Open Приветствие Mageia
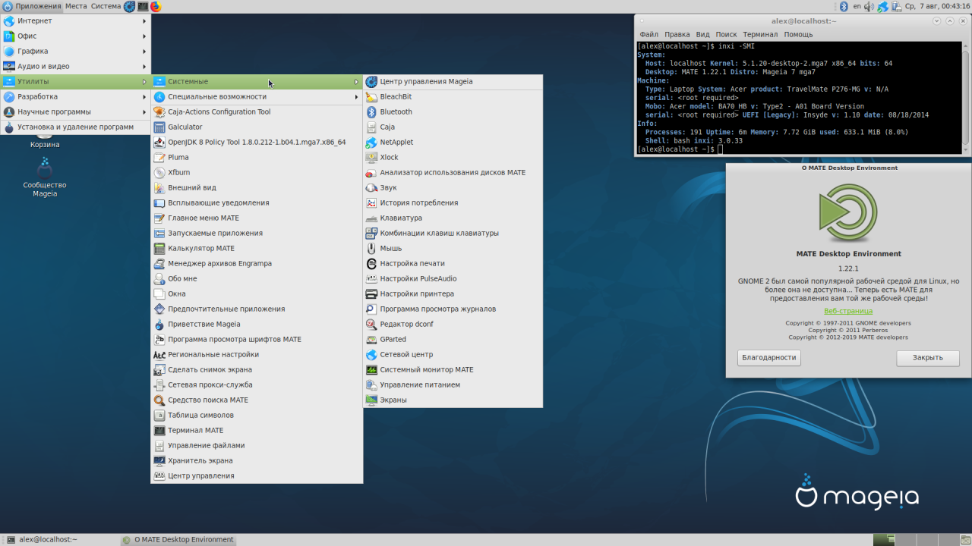 pyautogui.click(x=257, y=324)
